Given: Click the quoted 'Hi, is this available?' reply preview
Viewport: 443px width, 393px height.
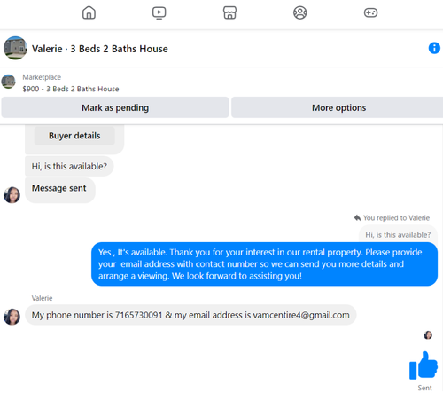Looking at the screenshot, I should point(398,235).
